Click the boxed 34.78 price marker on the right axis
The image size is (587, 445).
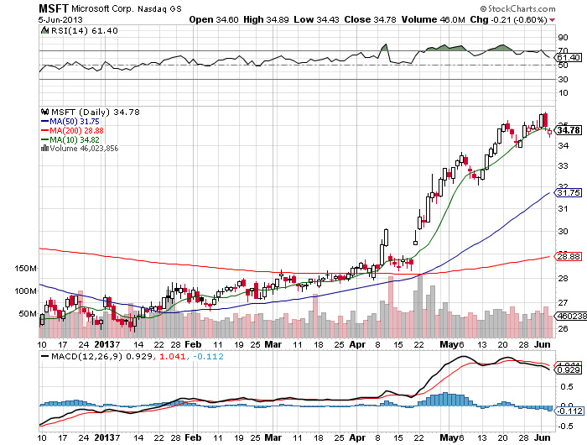(569, 130)
